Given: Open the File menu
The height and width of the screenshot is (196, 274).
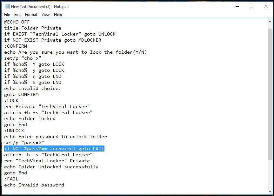Looking at the screenshot, I should pyautogui.click(x=7, y=15).
